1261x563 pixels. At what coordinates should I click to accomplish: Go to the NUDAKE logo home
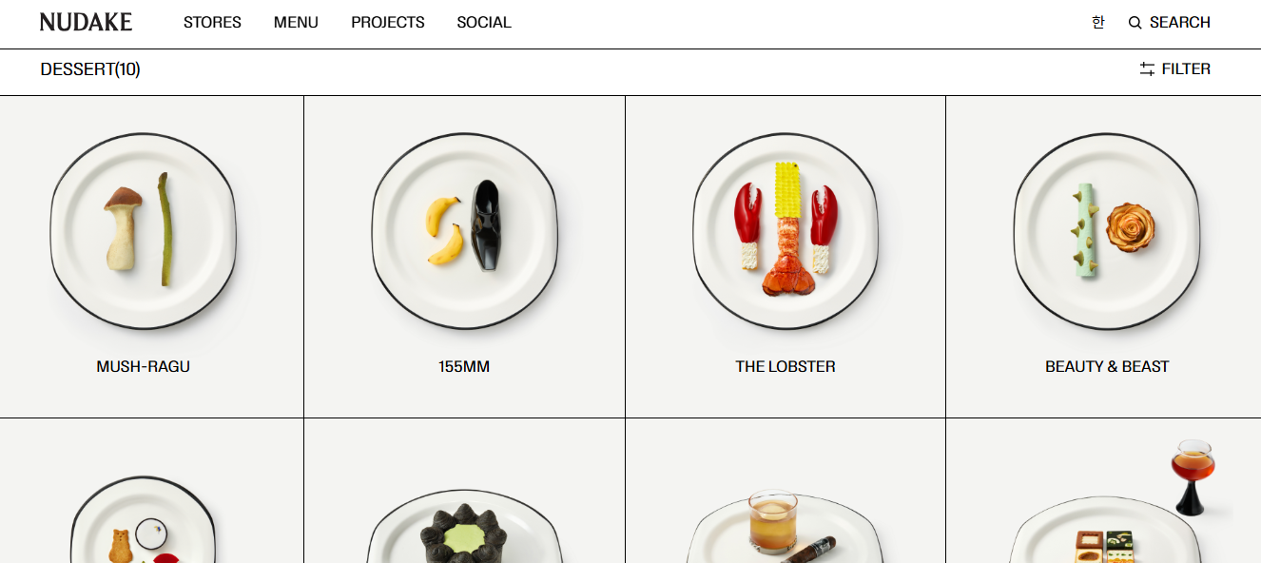click(86, 22)
